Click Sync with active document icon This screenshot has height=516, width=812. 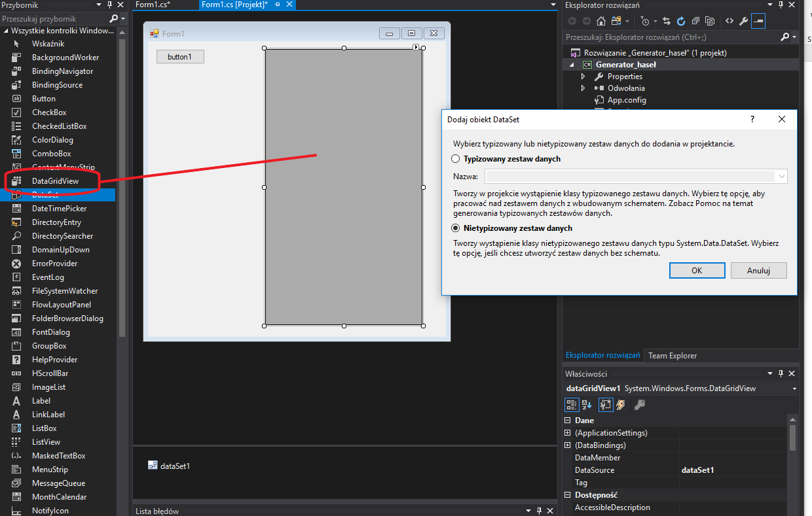pos(666,21)
